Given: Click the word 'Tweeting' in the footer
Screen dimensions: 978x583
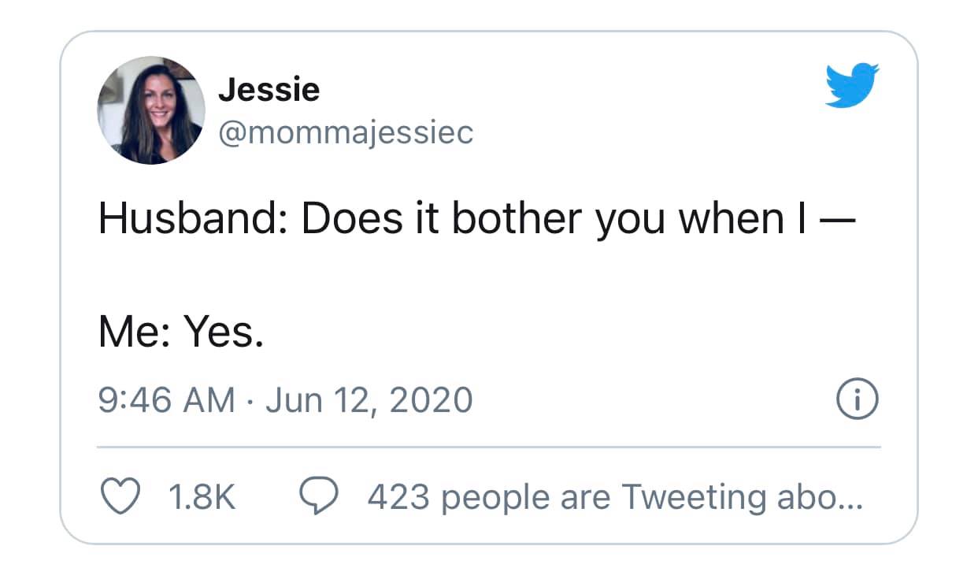Looking at the screenshot, I should pos(693,498).
